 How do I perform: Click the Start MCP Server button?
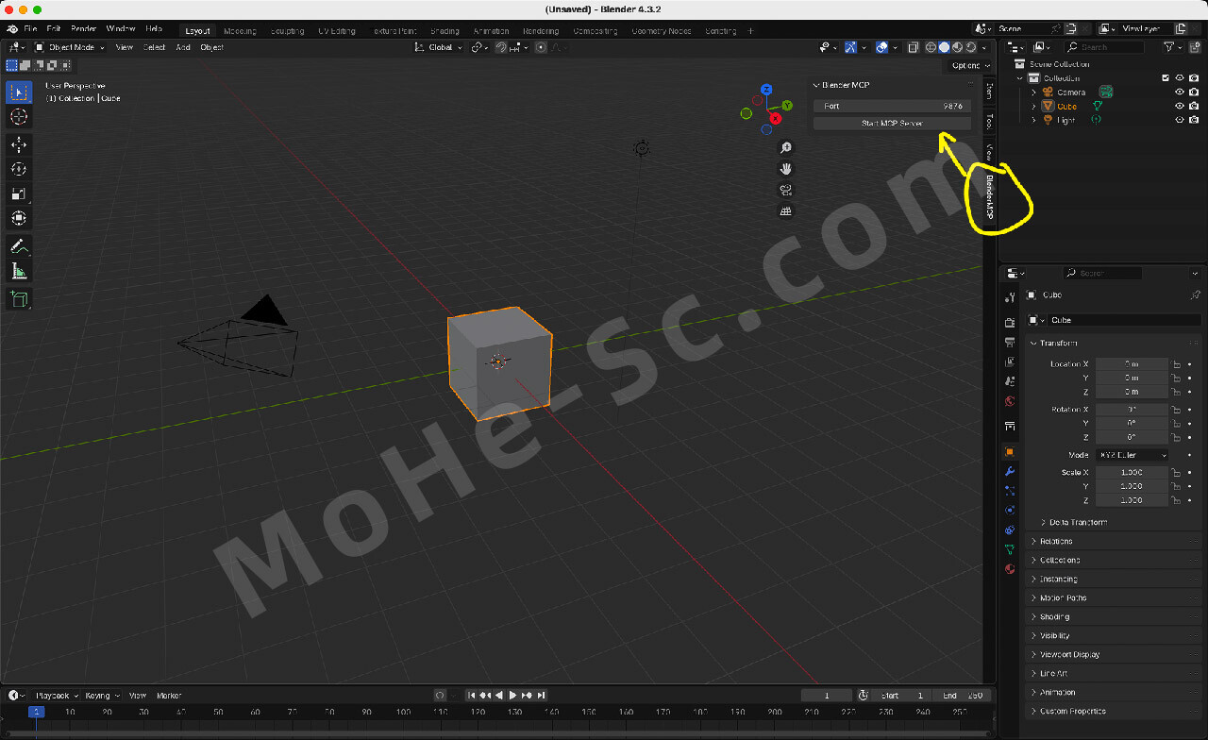(x=892, y=123)
